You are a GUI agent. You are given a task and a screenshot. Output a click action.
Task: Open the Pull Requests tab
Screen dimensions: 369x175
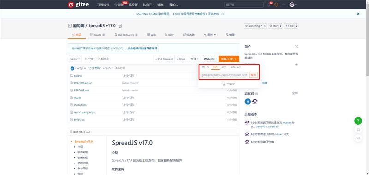coord(126,35)
